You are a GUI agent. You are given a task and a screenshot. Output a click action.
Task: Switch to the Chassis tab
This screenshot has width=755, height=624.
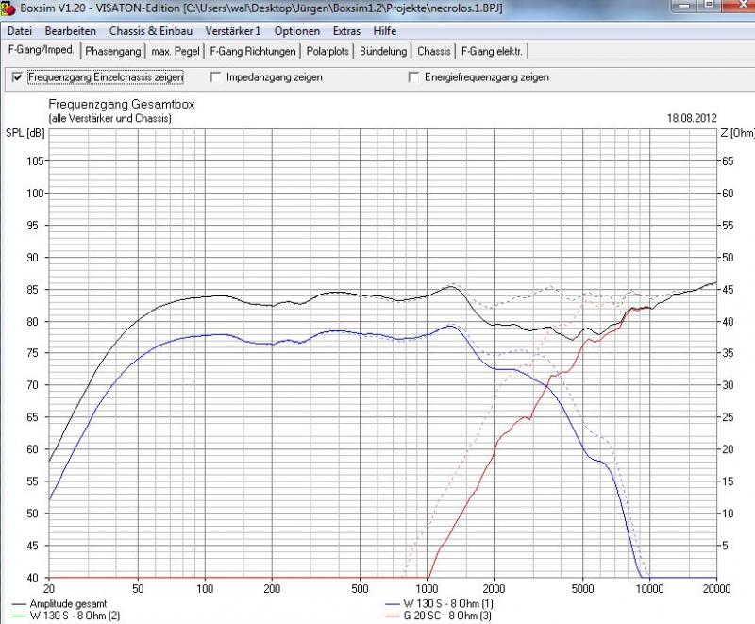(x=434, y=51)
